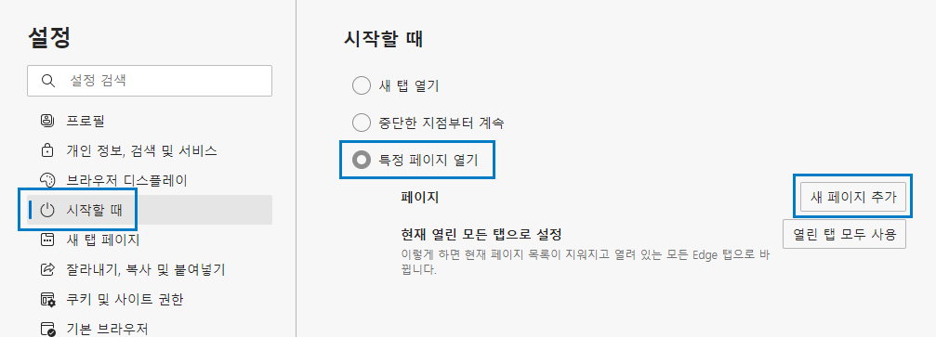
Task: Click the 쿠키 및 사이트 권한 icon
Action: (x=47, y=300)
